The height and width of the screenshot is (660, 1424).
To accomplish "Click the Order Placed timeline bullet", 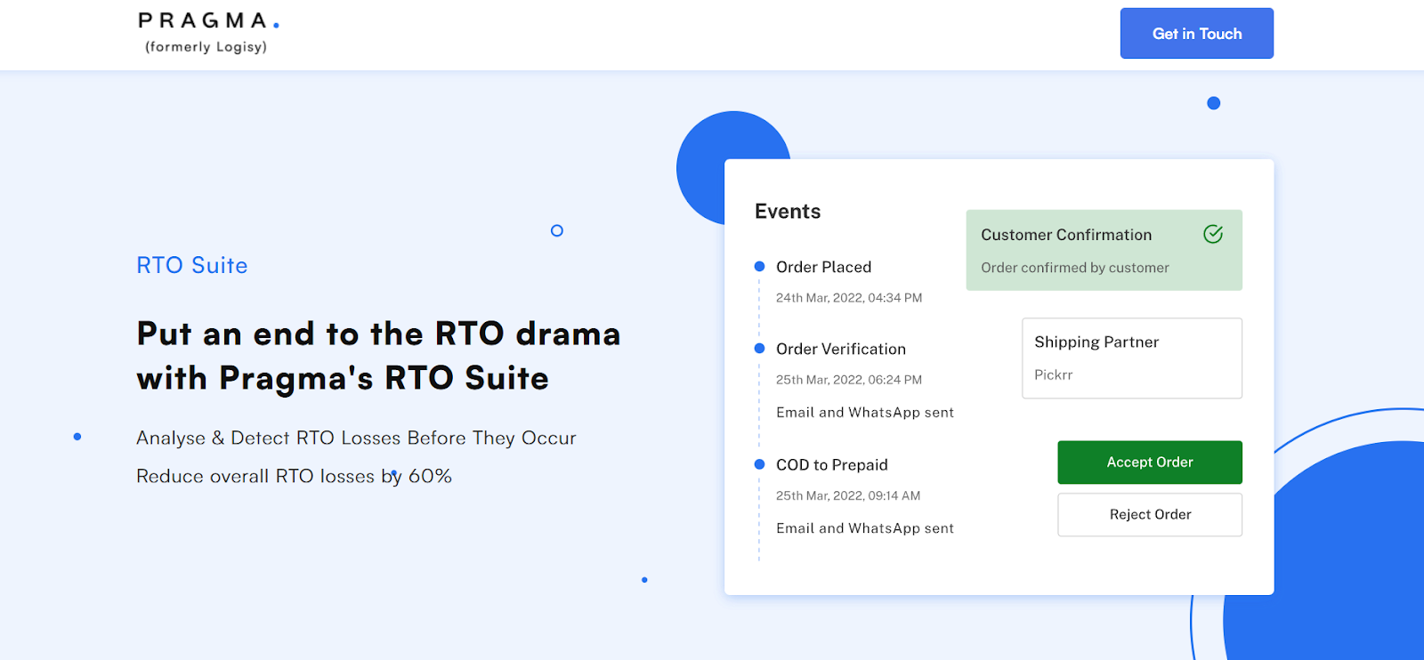I will (759, 266).
